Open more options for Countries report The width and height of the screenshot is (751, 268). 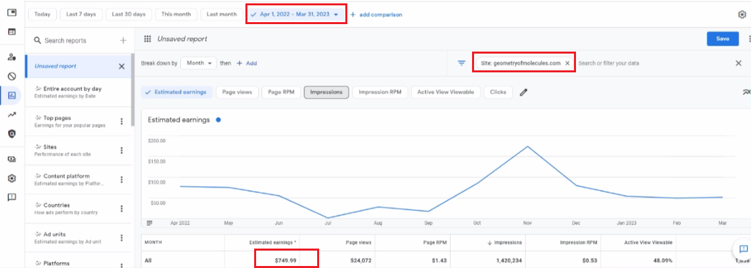[121, 208]
